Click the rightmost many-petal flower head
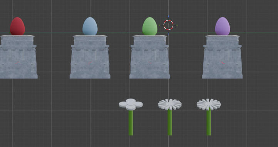Screen dimensions: 278x147 (x=209, y=104)
